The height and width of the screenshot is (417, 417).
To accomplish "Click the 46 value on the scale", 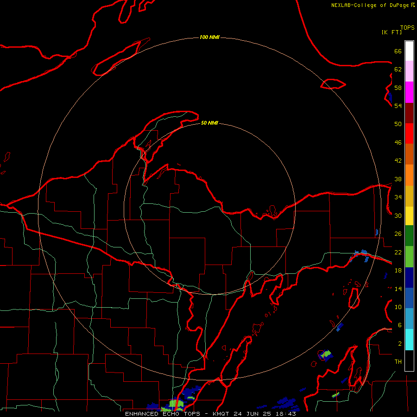I will point(398,143).
